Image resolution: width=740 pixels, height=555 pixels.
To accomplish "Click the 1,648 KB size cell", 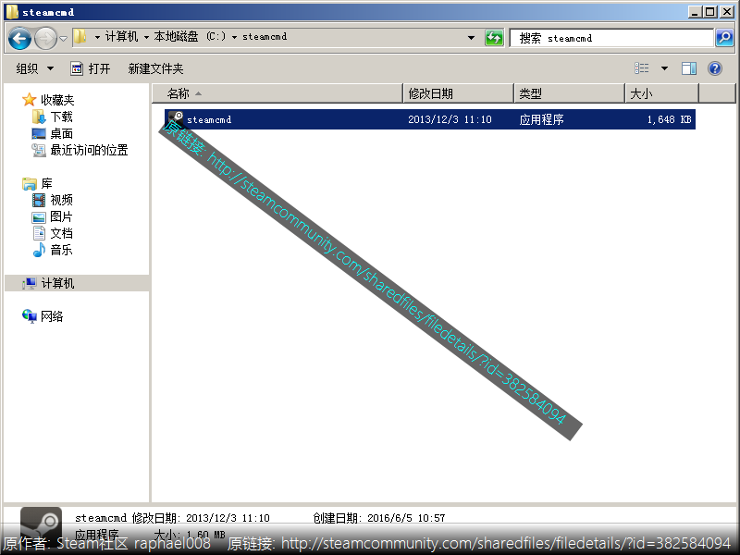I will click(669, 119).
